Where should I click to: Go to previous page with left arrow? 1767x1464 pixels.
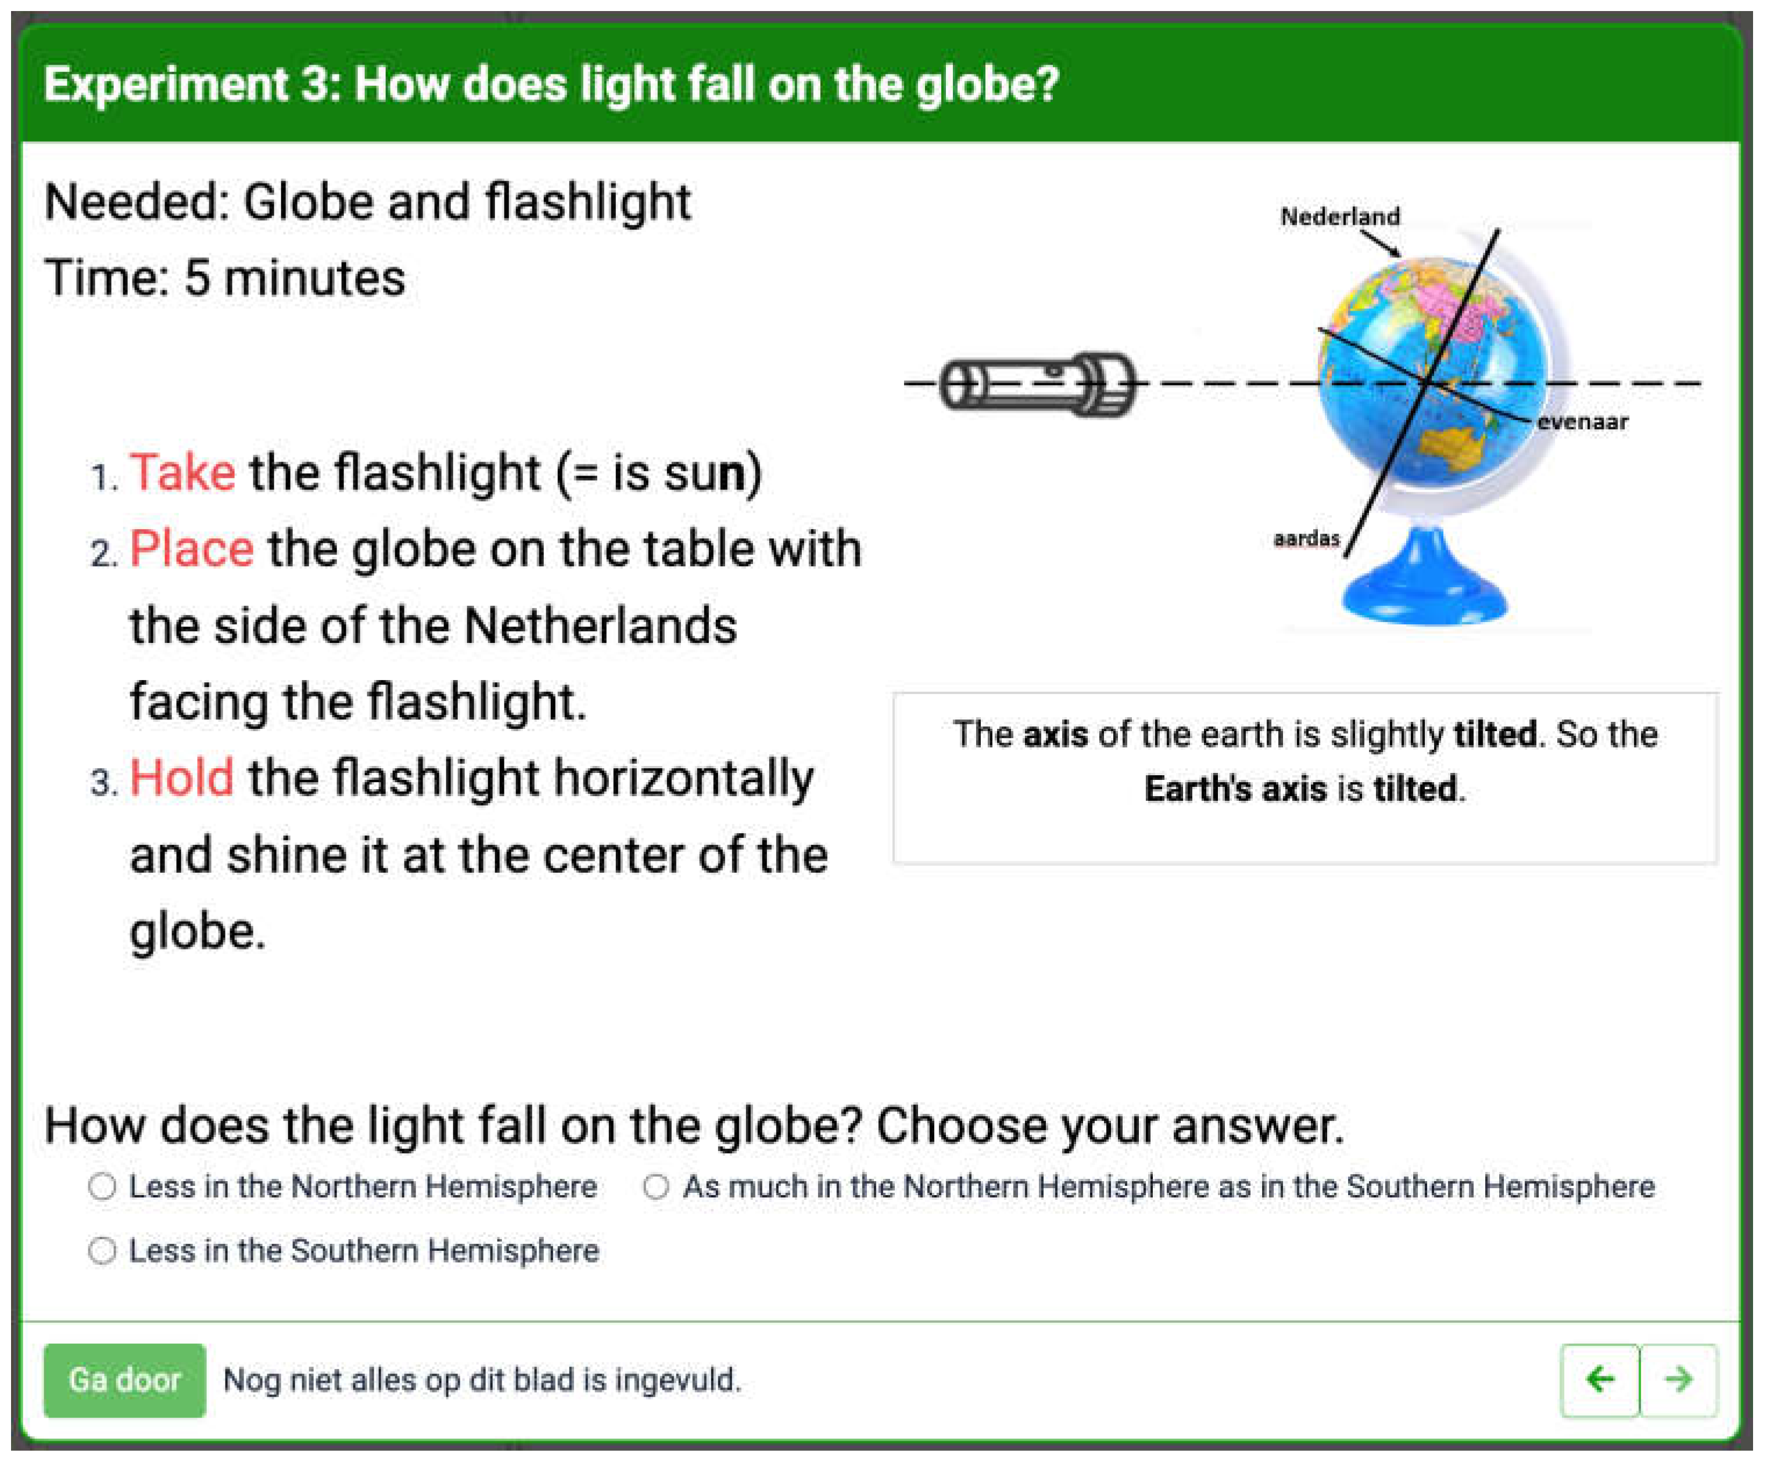tap(1598, 1380)
